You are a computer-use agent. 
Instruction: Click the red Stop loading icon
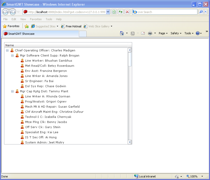127,12
